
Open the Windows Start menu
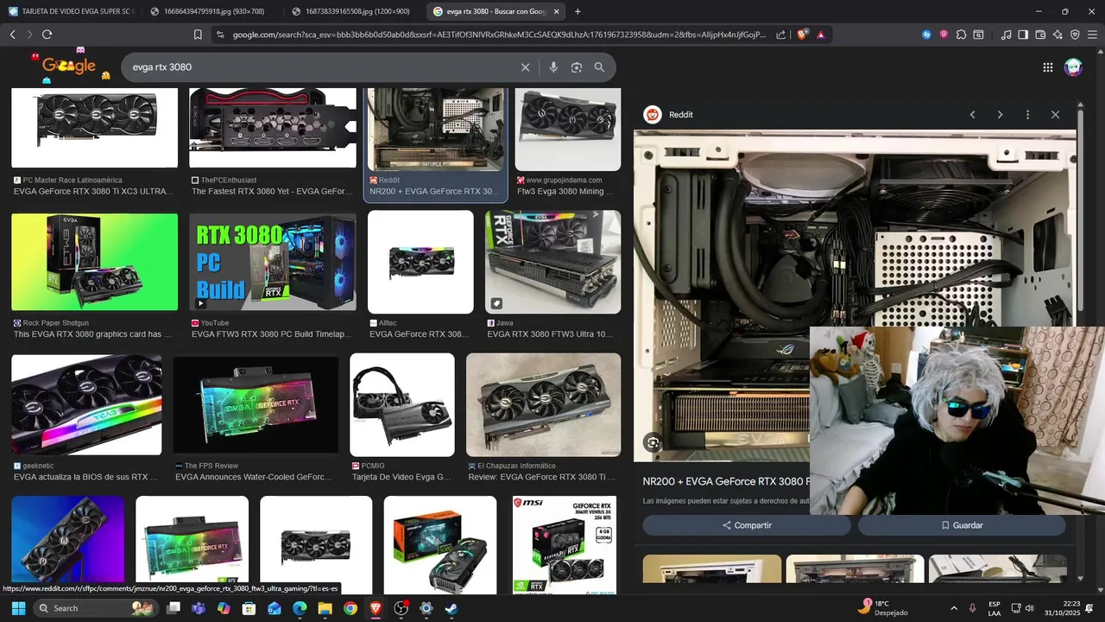click(18, 608)
